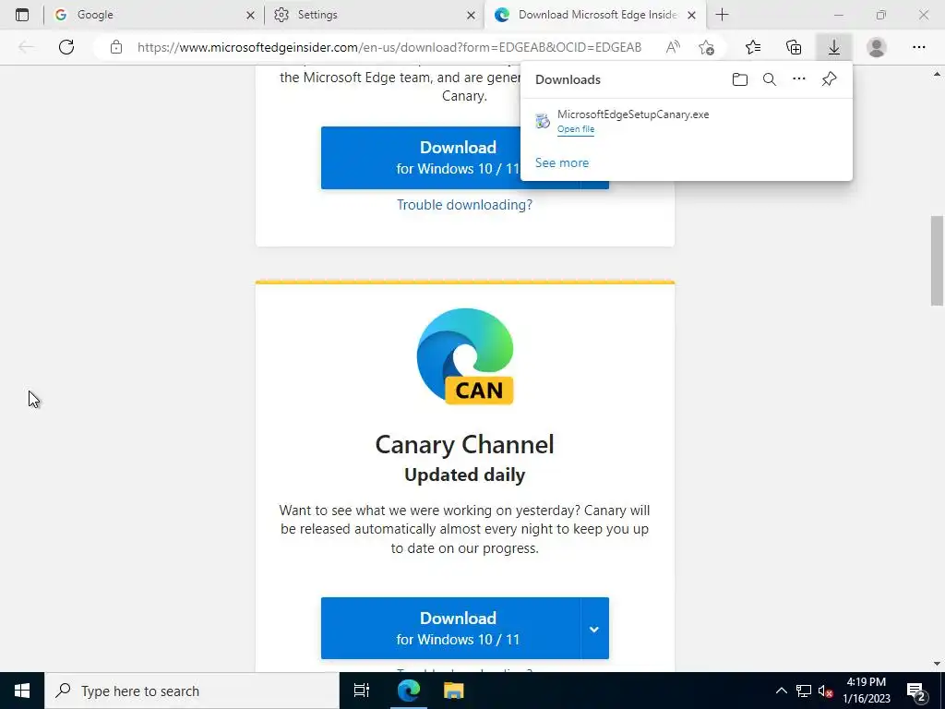
Task: Open the Favorites list icon
Action: (x=753, y=47)
